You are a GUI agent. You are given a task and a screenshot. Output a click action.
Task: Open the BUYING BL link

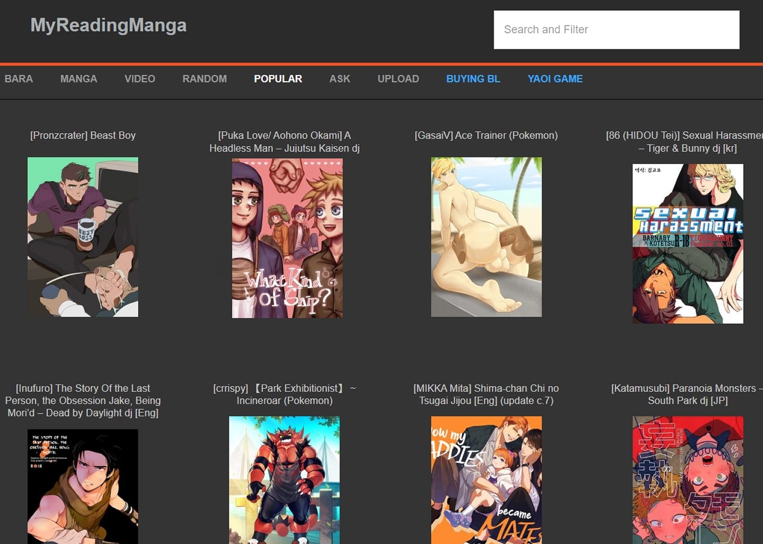pyautogui.click(x=473, y=79)
